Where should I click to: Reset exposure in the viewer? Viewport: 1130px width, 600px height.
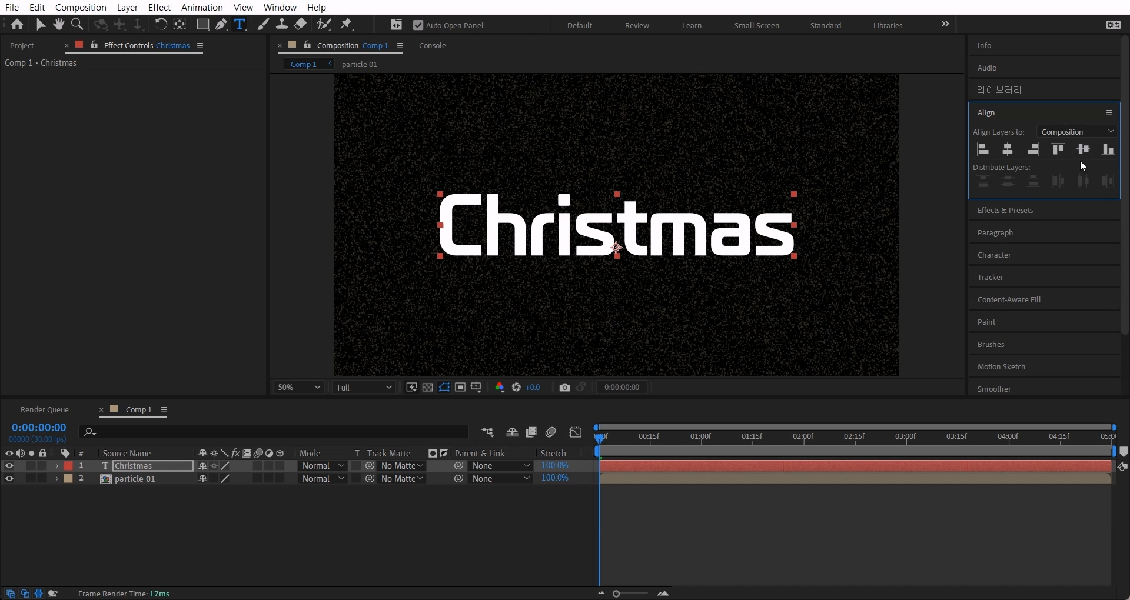click(516, 387)
